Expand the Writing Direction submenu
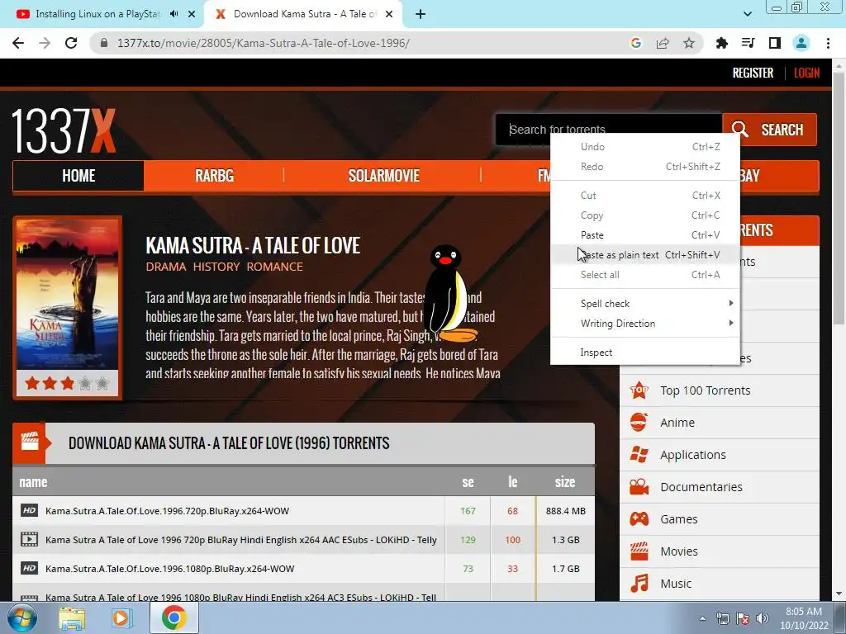The width and height of the screenshot is (846, 634). [x=644, y=324]
